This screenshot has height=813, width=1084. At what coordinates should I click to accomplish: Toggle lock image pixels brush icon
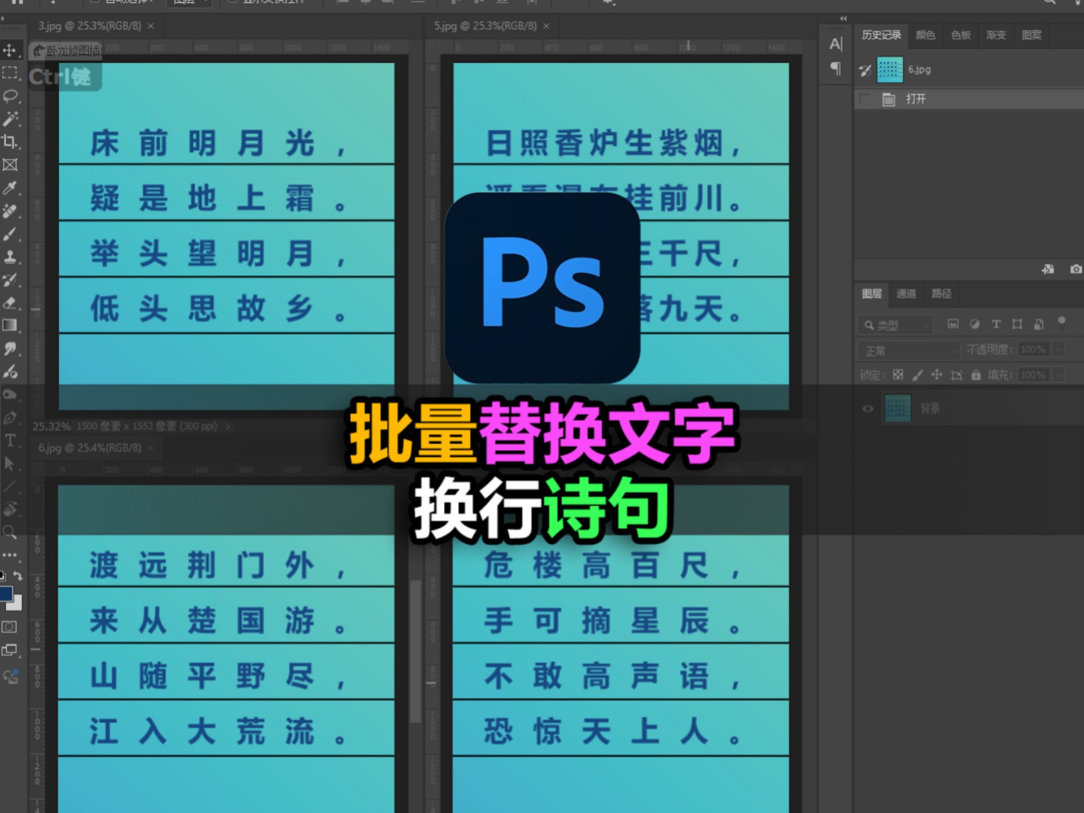click(917, 375)
